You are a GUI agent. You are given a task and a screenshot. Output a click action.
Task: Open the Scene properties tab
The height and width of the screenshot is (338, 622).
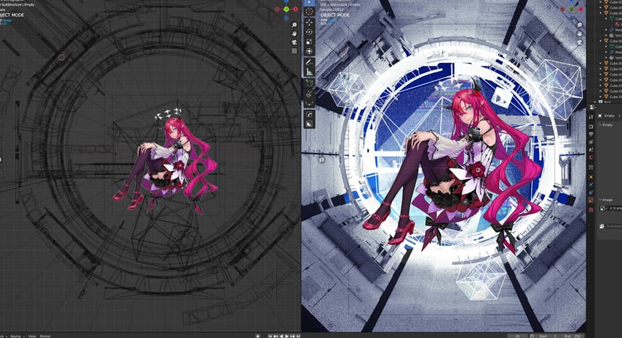(591, 149)
